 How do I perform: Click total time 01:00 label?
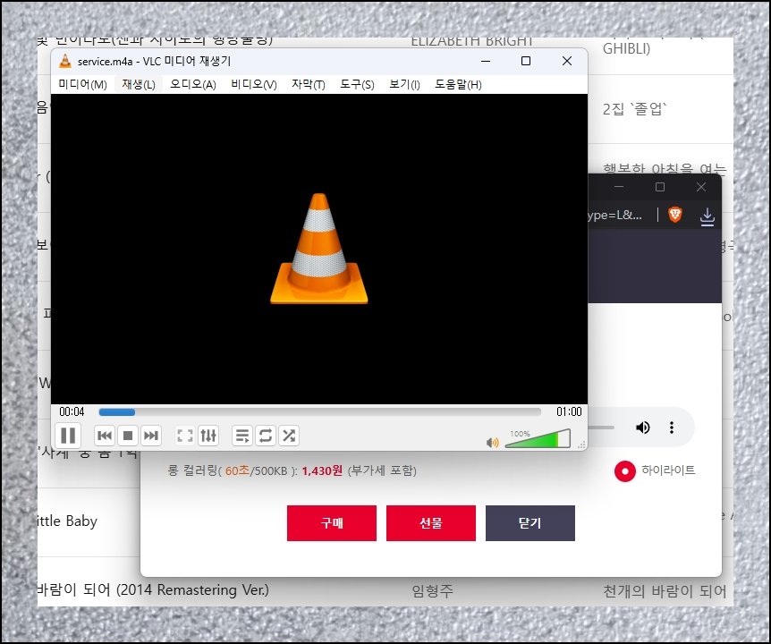coord(569,411)
